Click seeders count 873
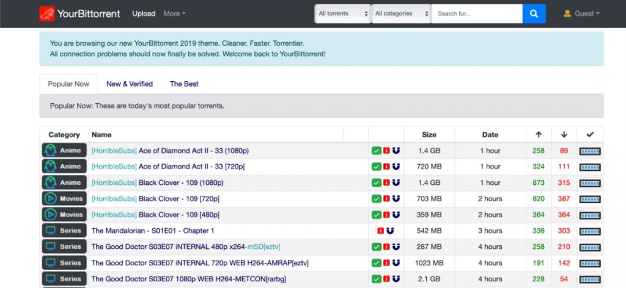 [x=539, y=182]
